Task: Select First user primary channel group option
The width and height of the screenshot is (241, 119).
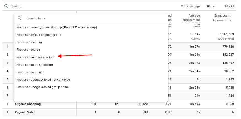Action: pos(57,27)
